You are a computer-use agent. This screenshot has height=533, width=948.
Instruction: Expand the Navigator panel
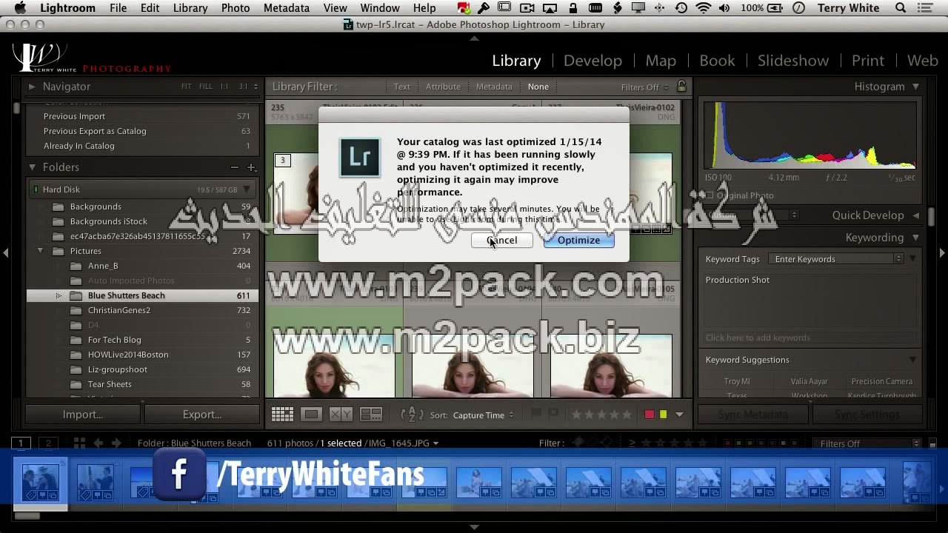coord(32,87)
